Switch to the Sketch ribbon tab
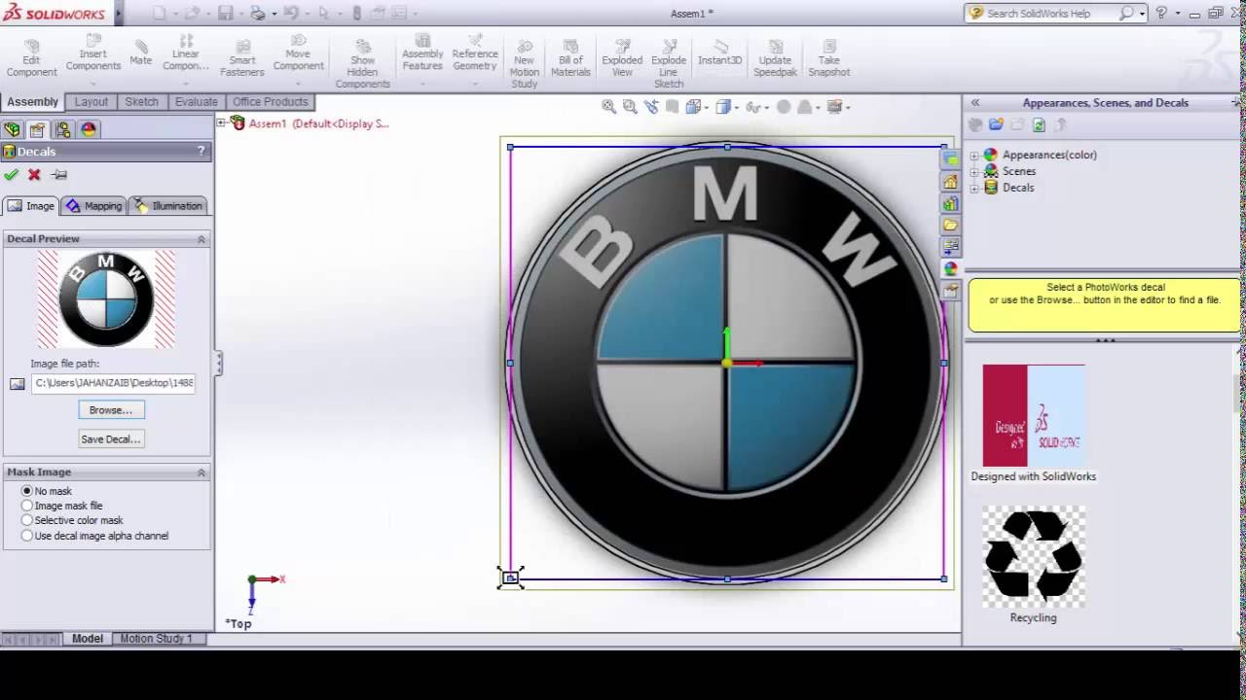Viewport: 1246px width, 700px height. [x=141, y=101]
